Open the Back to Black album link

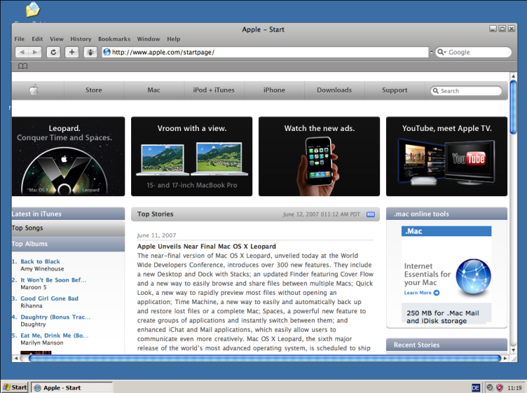40,262
